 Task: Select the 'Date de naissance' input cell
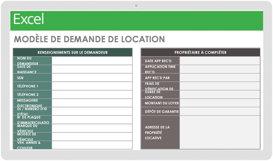[x=92, y=69]
